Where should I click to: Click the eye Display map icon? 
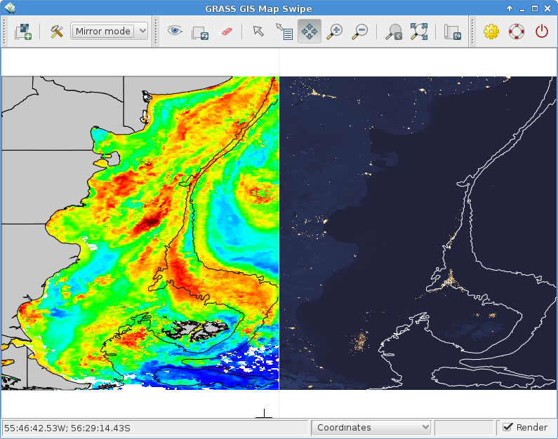pyautogui.click(x=174, y=32)
